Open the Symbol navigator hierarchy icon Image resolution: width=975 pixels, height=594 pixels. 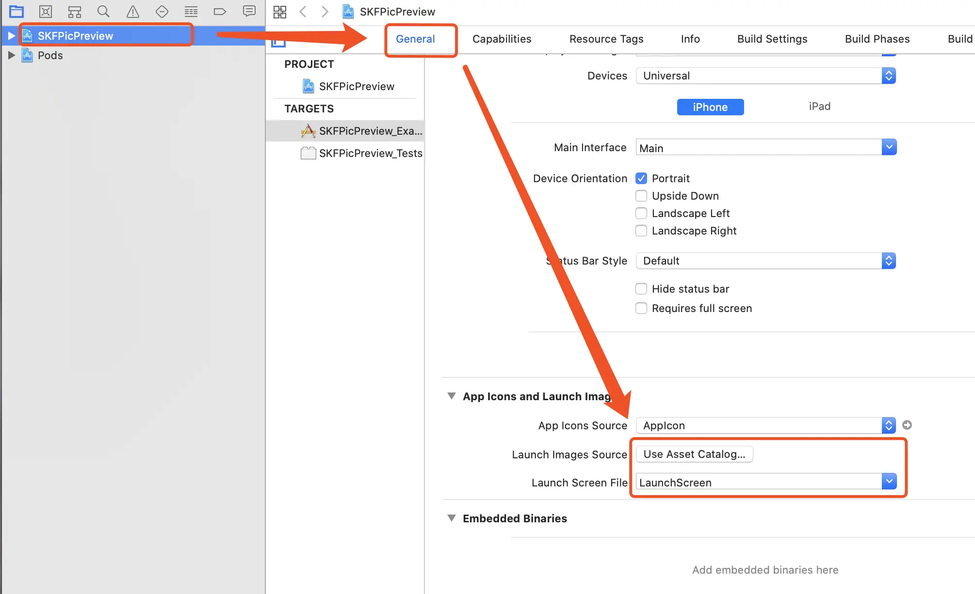[x=74, y=11]
